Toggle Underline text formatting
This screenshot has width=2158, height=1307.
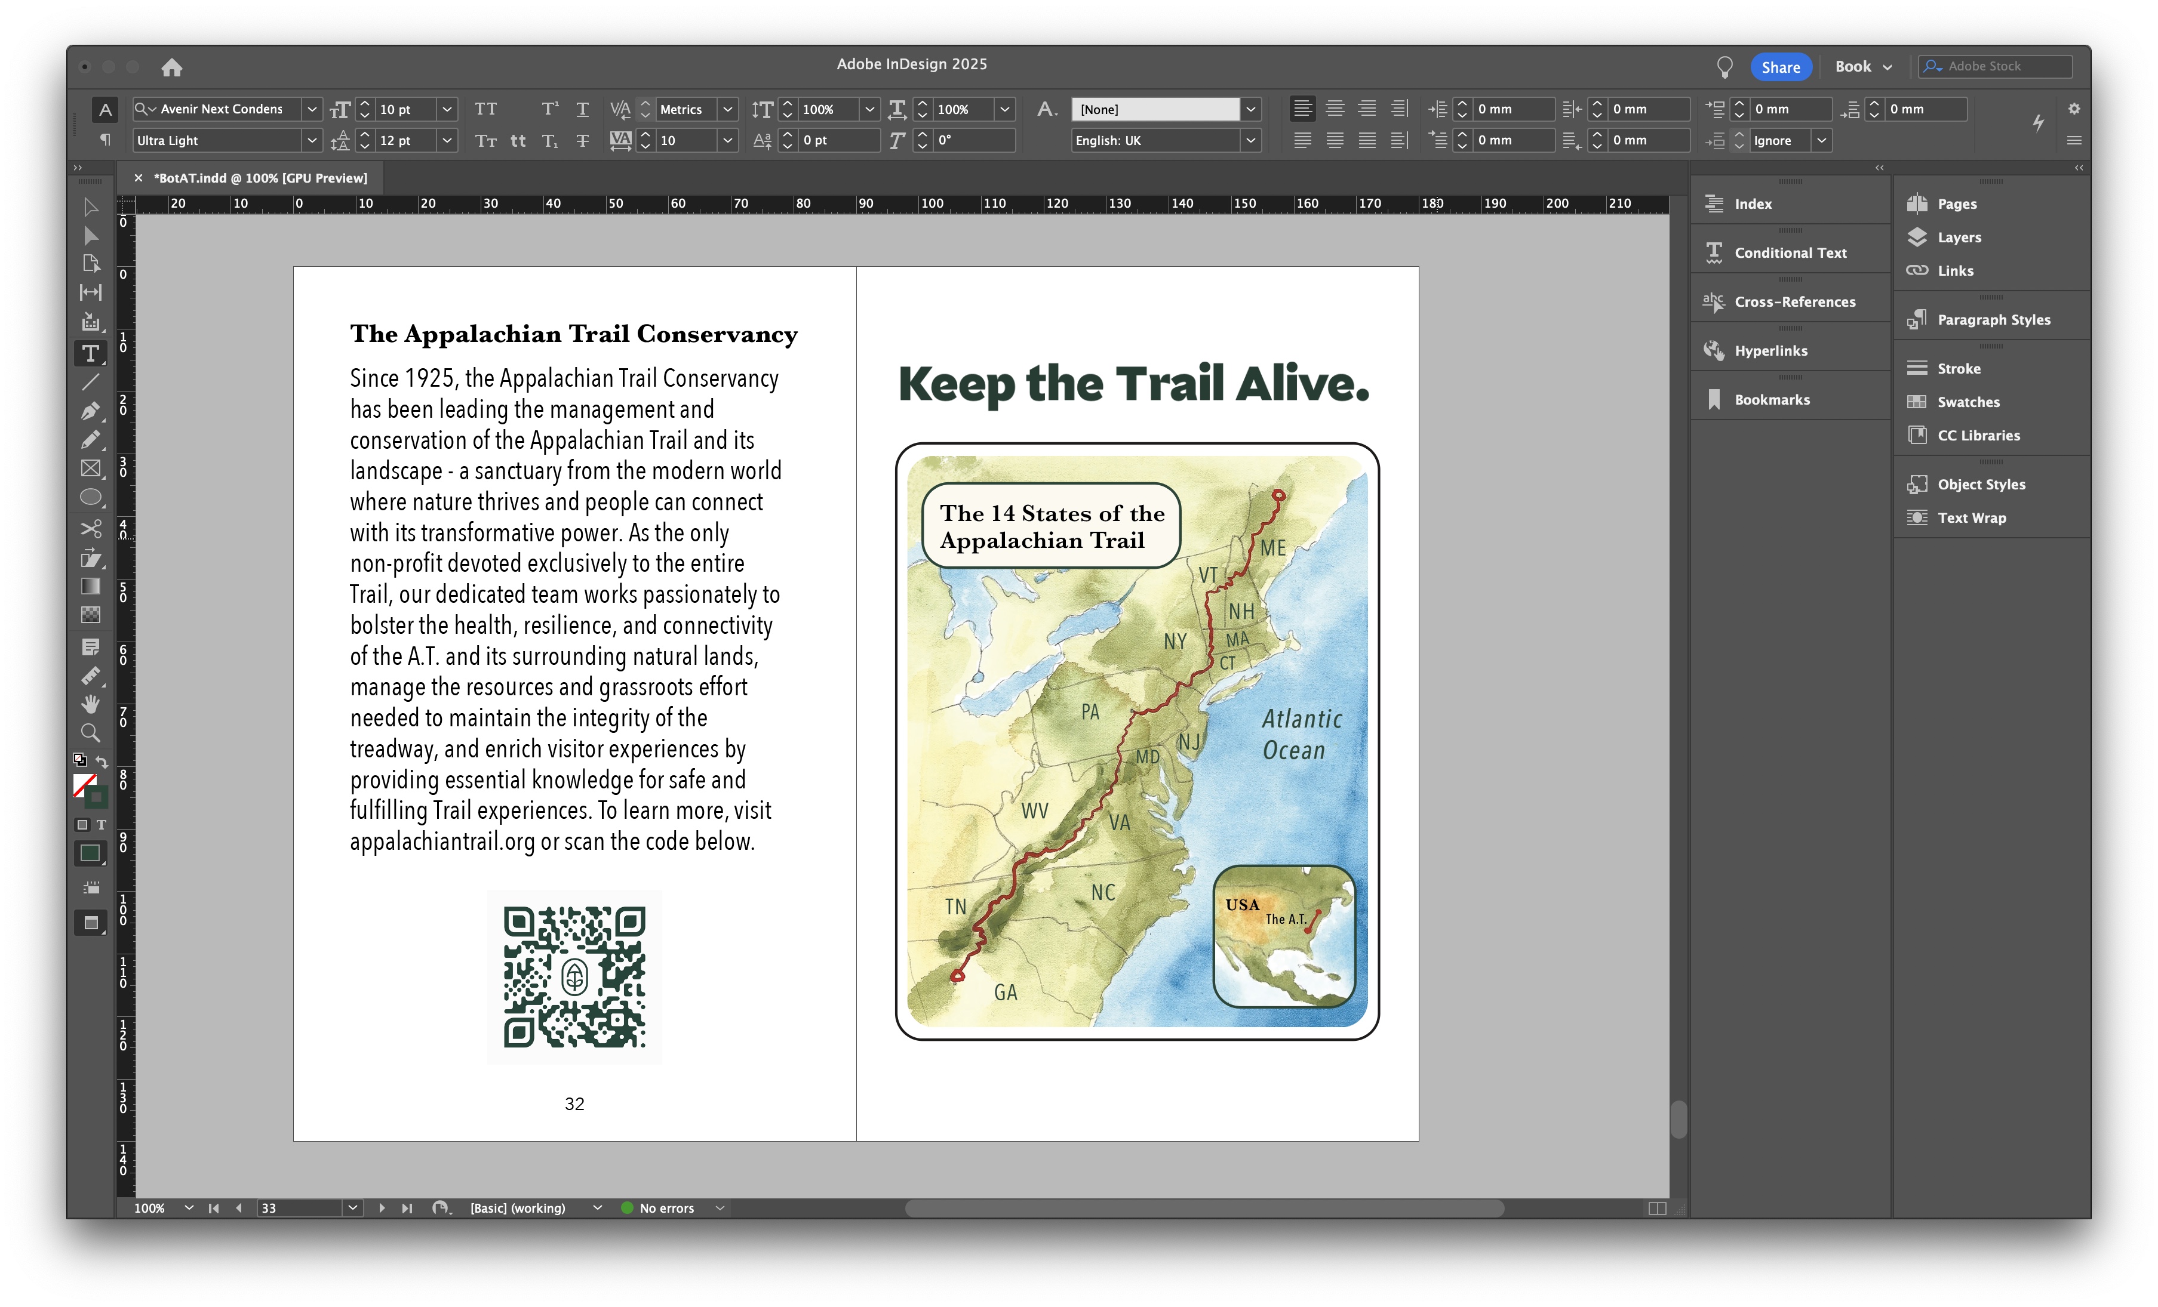pyautogui.click(x=582, y=109)
